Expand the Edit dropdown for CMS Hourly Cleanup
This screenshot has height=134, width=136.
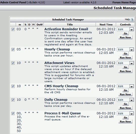tap(125, 86)
